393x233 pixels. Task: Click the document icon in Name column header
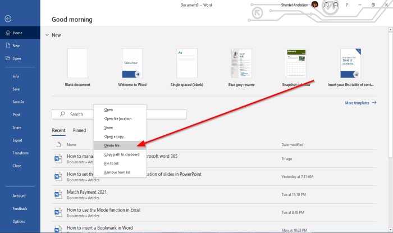[58, 144]
